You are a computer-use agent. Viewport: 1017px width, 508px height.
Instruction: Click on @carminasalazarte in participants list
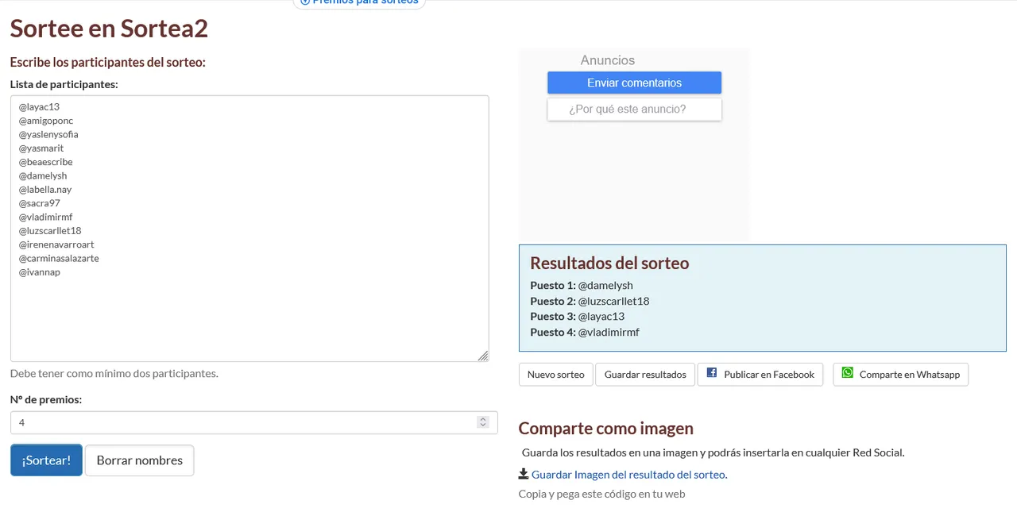click(x=59, y=258)
